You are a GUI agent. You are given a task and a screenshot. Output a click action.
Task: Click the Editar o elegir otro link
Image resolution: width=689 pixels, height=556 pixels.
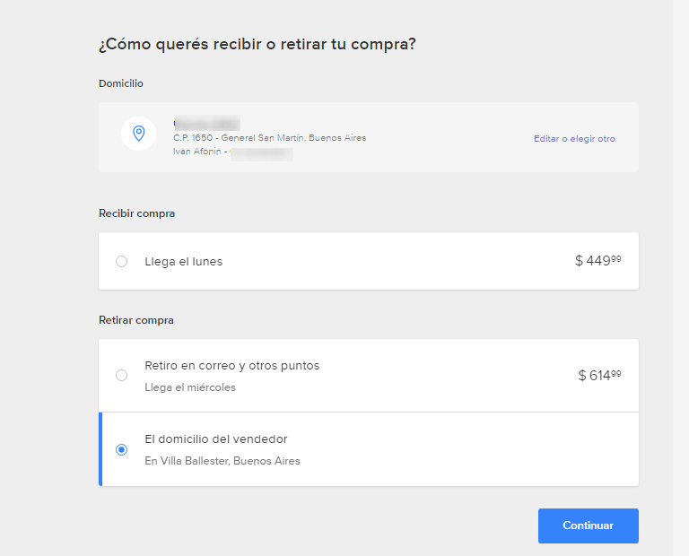tap(574, 139)
